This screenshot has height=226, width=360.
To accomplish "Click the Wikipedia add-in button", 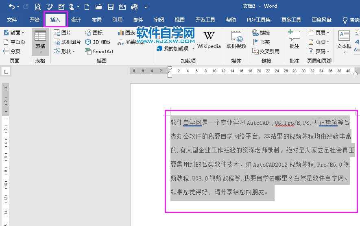I will click(209, 40).
